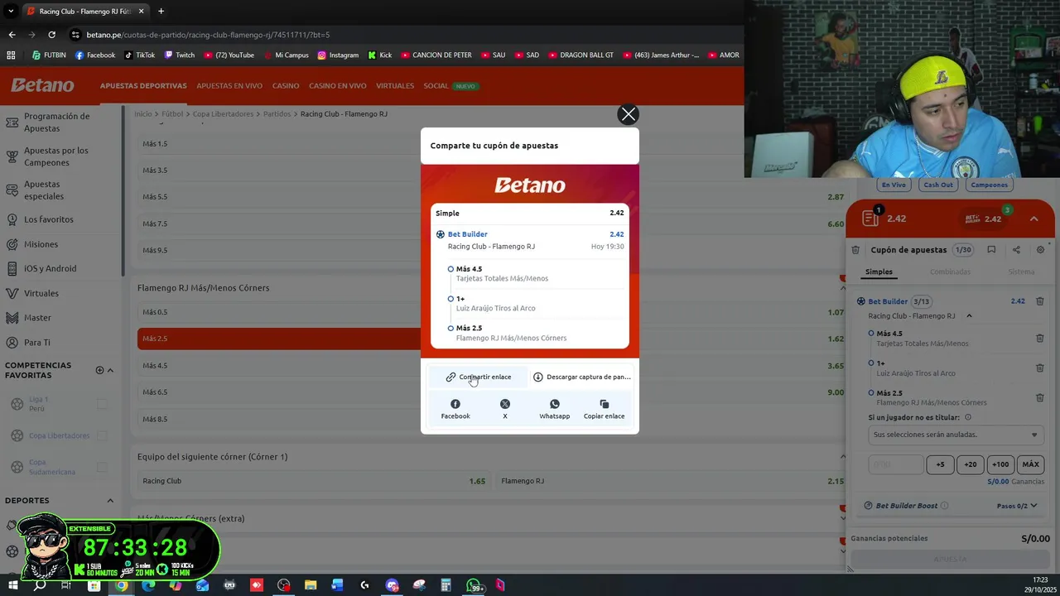
Task: Click stake amount input field
Action: click(895, 464)
